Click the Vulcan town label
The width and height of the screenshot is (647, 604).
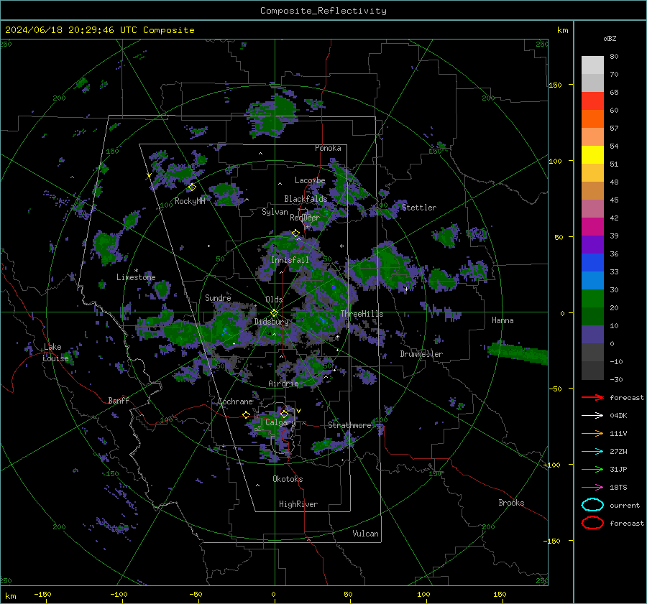[365, 534]
